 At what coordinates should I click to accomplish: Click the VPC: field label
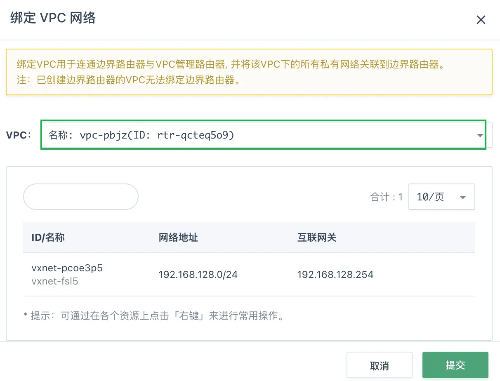[x=19, y=135]
